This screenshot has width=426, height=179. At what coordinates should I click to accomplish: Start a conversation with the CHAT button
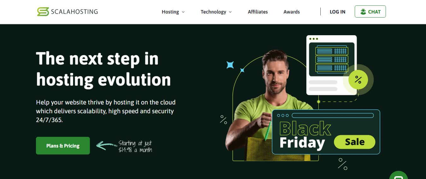(x=370, y=12)
